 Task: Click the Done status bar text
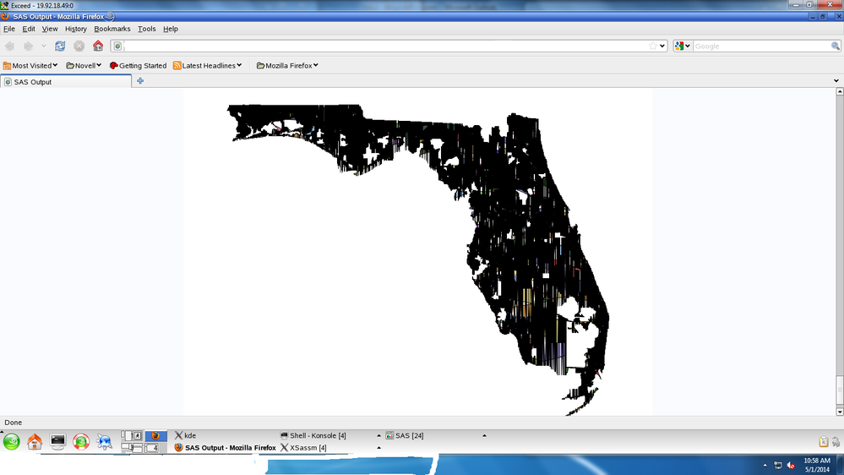point(13,423)
